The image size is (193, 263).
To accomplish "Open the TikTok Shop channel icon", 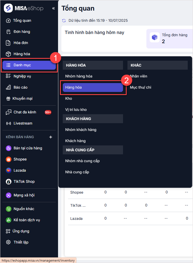I will (x=9, y=182).
